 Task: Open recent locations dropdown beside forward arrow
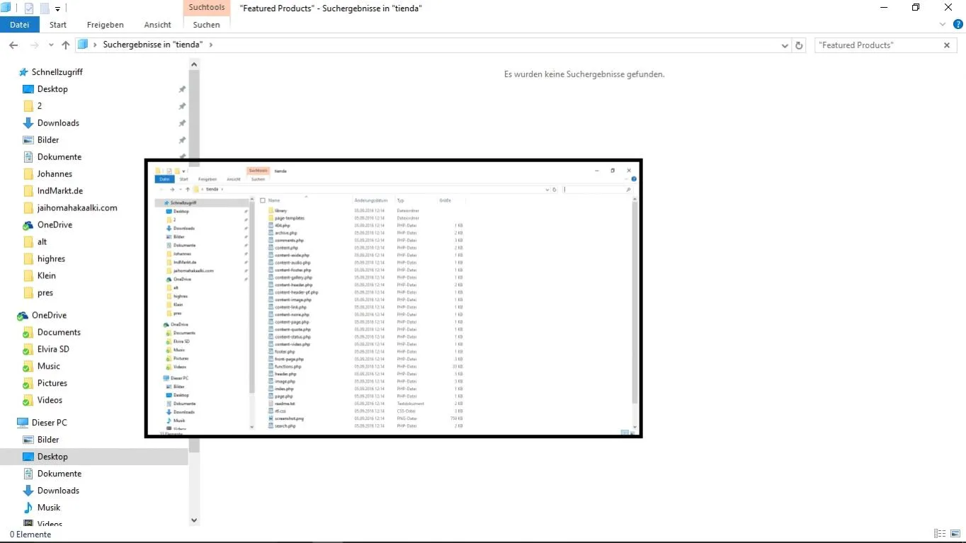[x=51, y=45]
